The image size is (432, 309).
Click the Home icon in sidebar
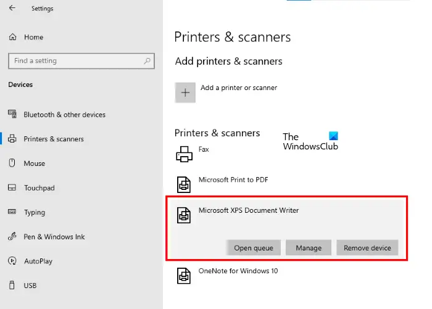[13, 37]
